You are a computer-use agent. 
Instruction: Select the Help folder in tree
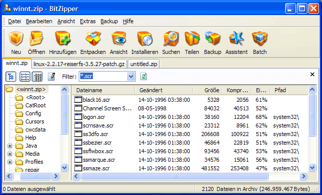(31, 138)
